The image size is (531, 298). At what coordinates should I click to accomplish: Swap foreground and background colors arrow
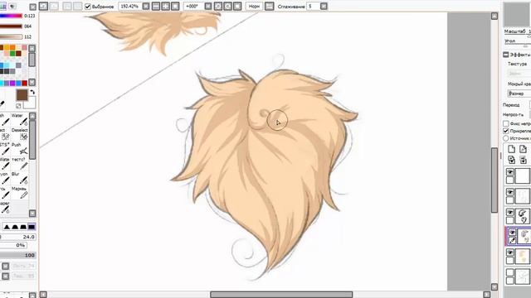pos(32,92)
